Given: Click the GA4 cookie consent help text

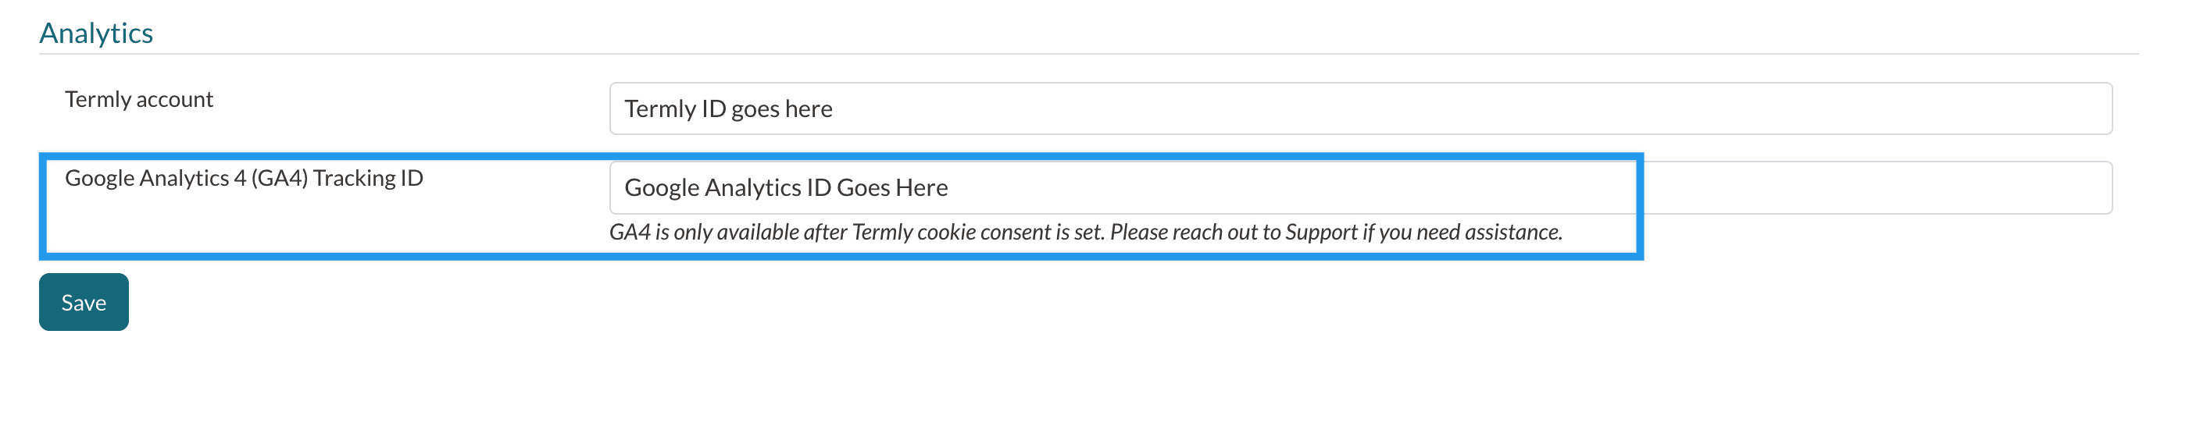Looking at the screenshot, I should 1084,232.
